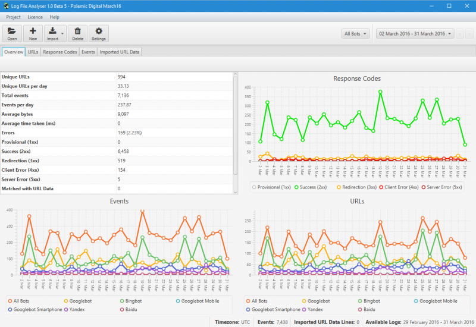Select the Errors row
This screenshot has width=476, height=327.
coord(117,133)
